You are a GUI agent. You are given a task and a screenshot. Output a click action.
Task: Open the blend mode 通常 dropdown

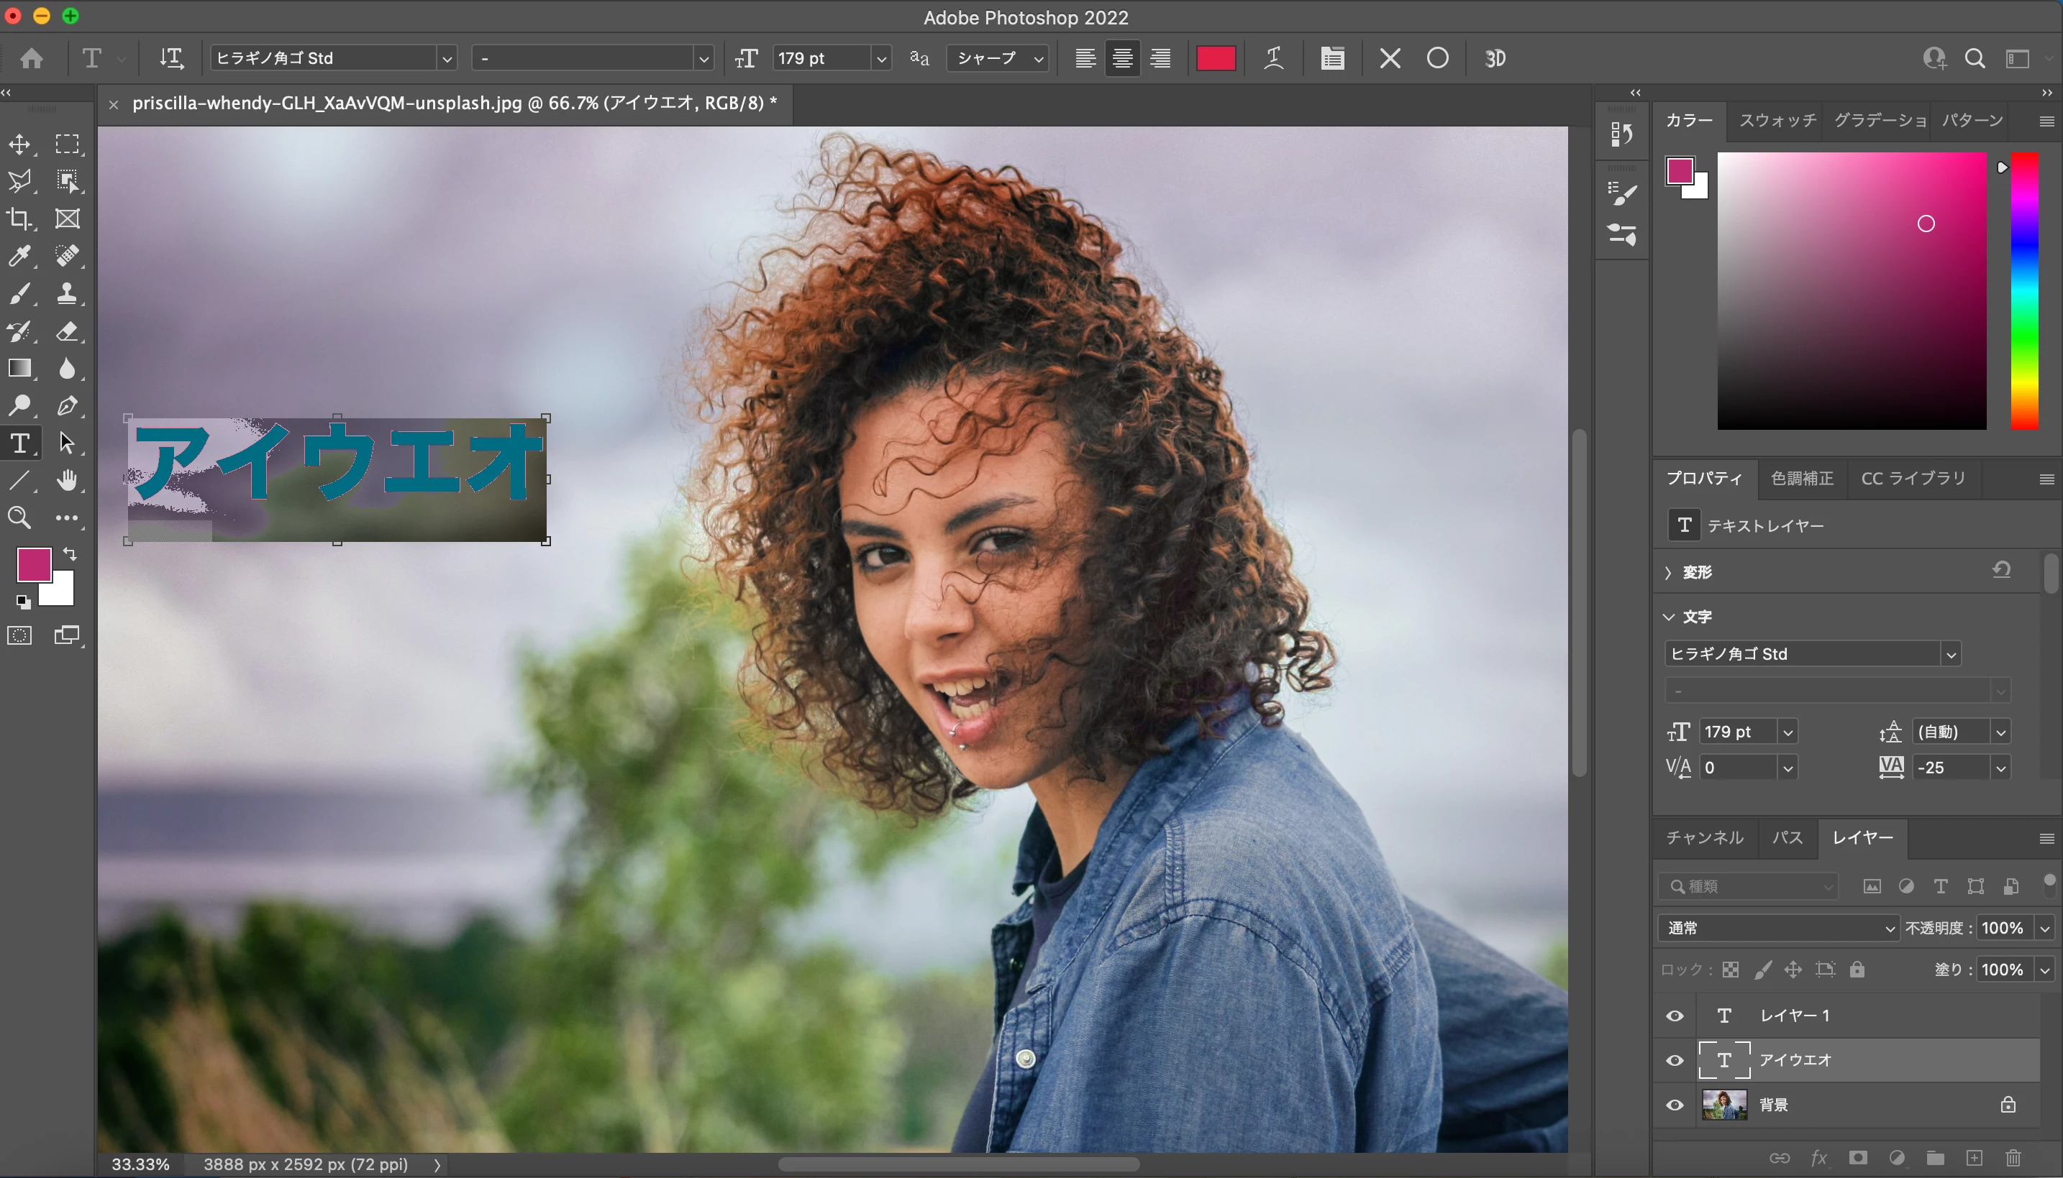pyautogui.click(x=1778, y=928)
